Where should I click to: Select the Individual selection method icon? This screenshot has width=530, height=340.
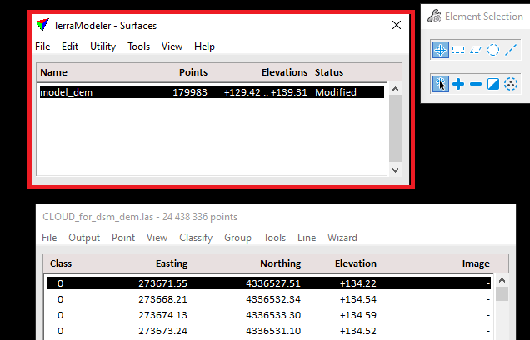[441, 50]
